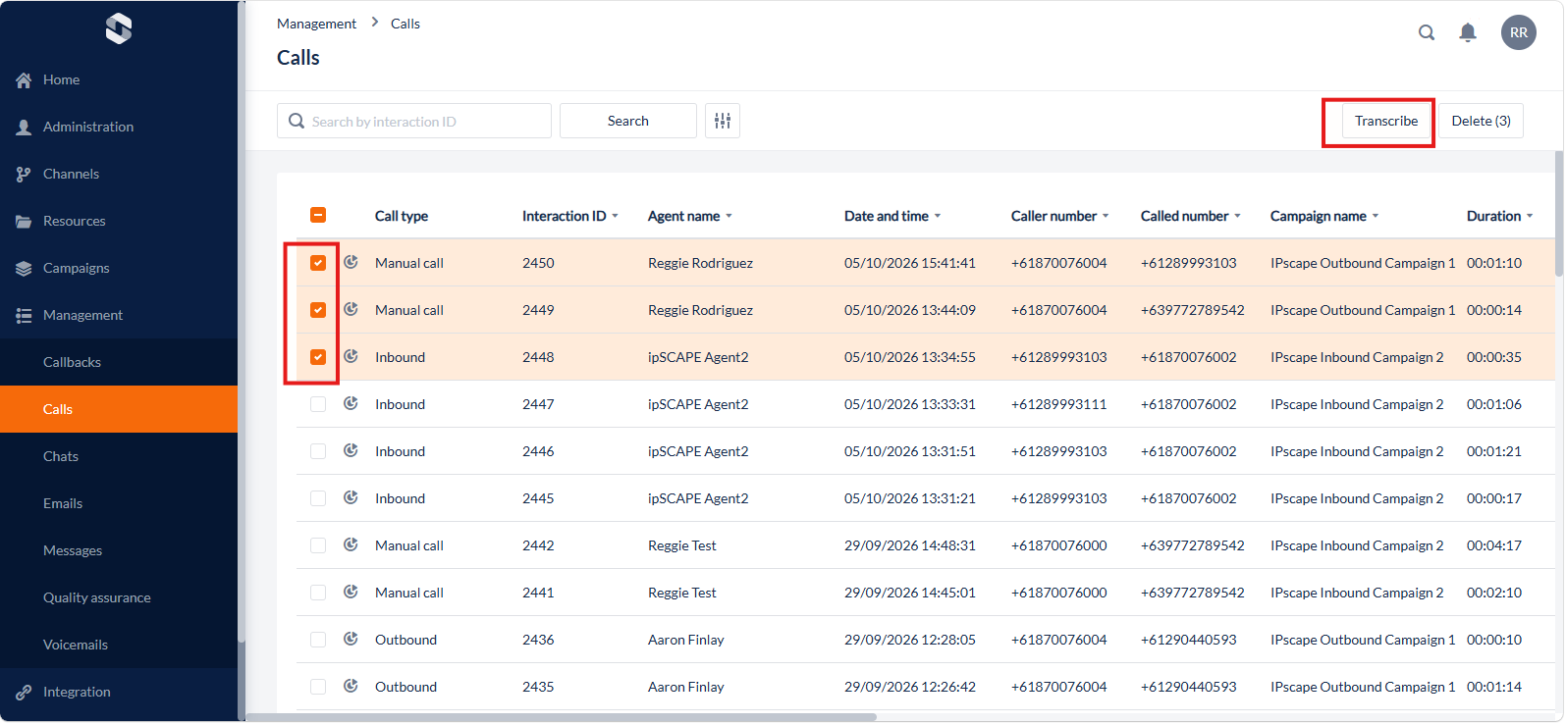Uncheck the checkbox for call 2450

(x=318, y=263)
